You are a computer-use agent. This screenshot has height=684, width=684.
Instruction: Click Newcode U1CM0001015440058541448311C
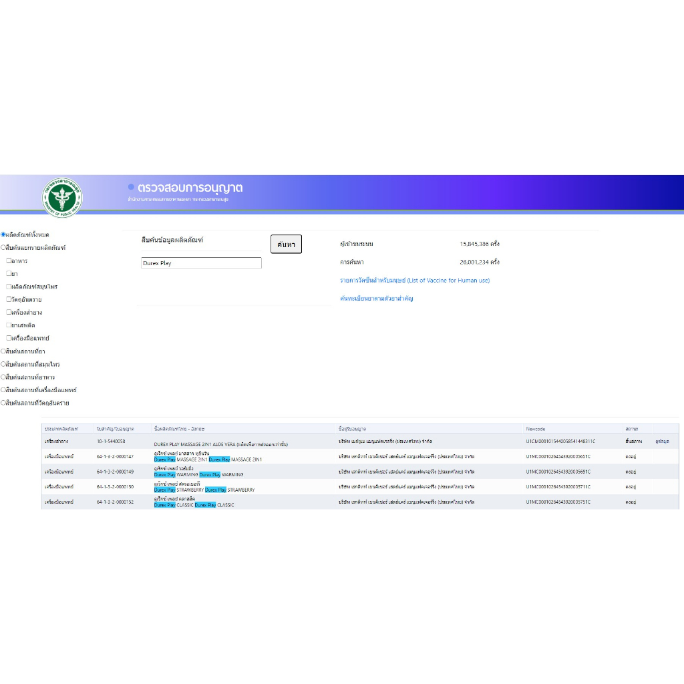coord(560,442)
